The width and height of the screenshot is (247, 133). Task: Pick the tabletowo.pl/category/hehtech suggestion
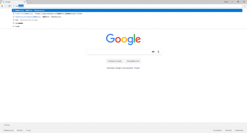[127, 17]
